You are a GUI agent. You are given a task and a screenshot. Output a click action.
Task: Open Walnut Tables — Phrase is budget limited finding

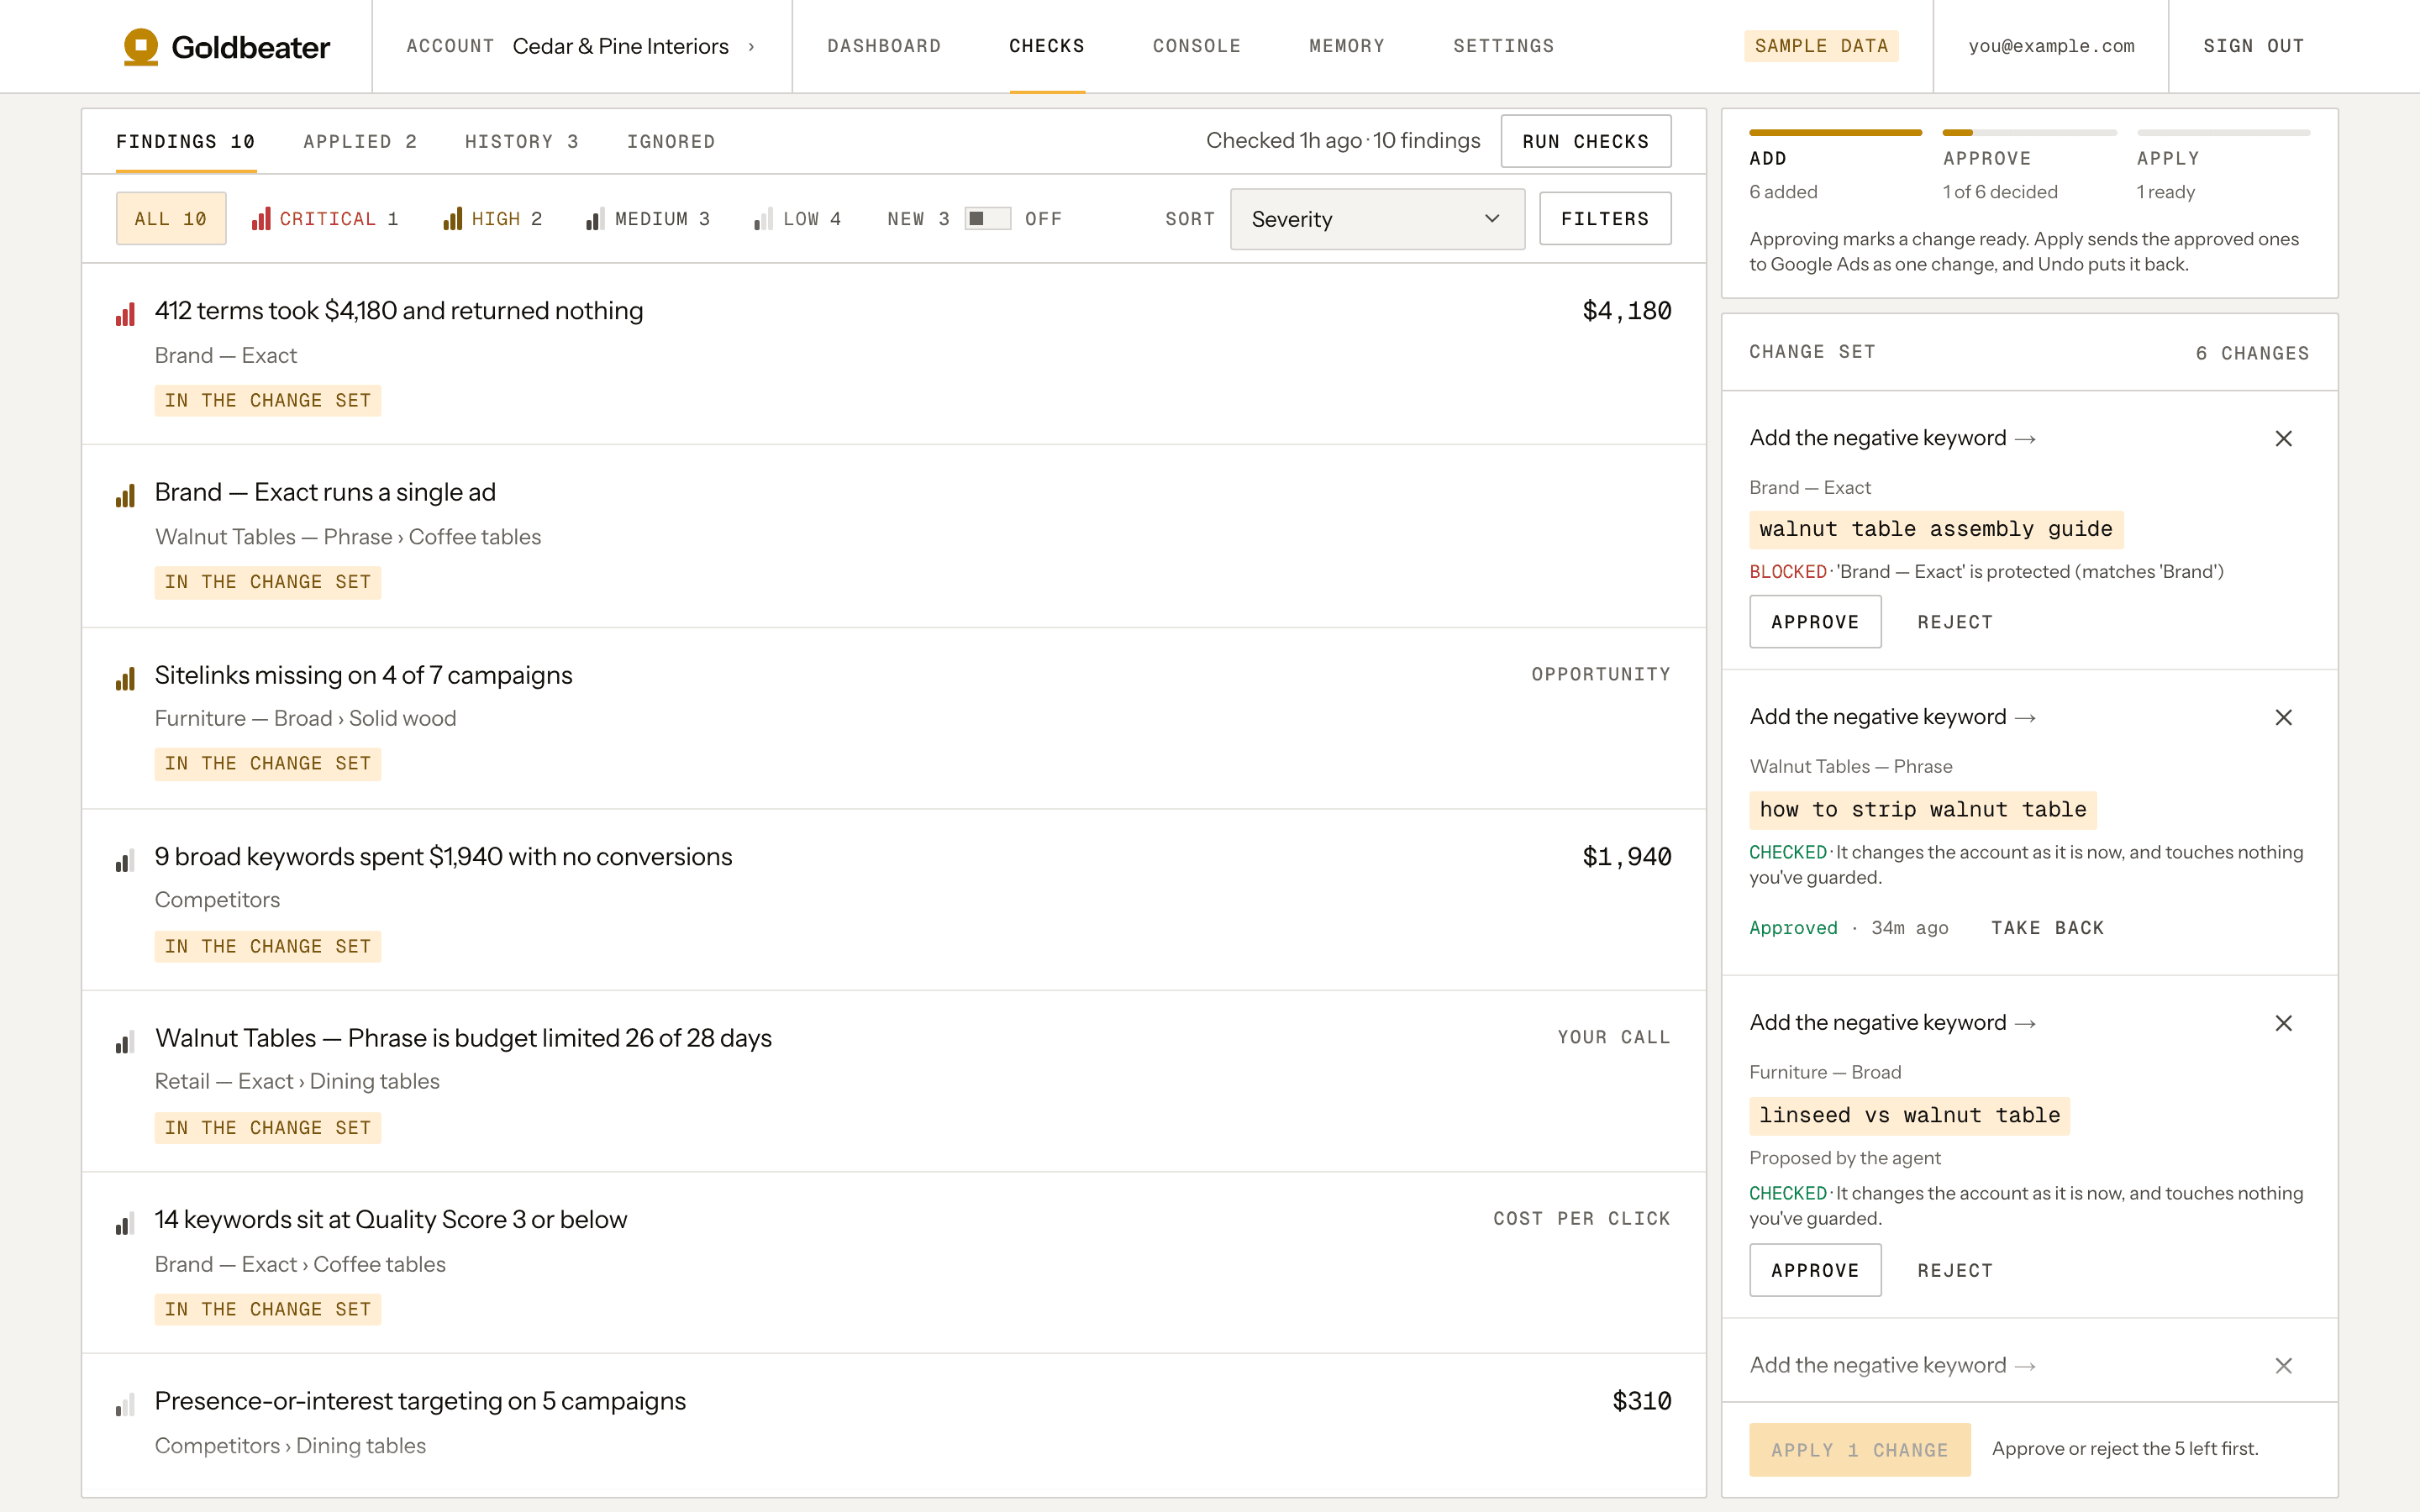tap(463, 1038)
